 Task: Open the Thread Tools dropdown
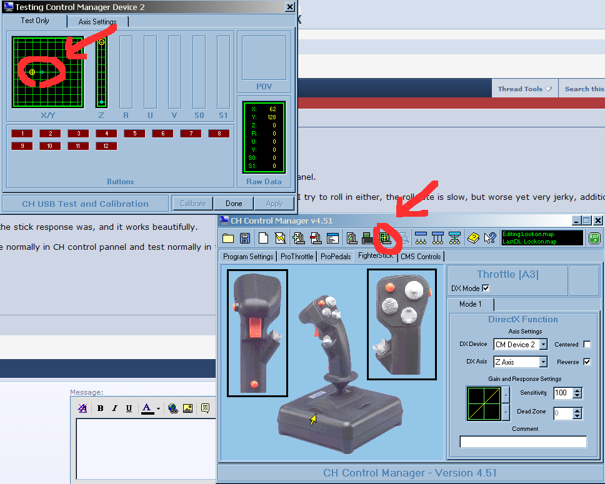(x=525, y=89)
